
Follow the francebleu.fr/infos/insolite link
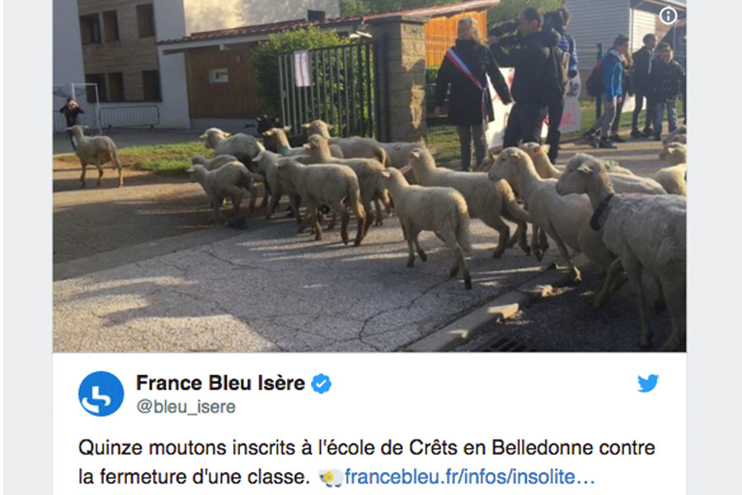pyautogui.click(x=469, y=477)
